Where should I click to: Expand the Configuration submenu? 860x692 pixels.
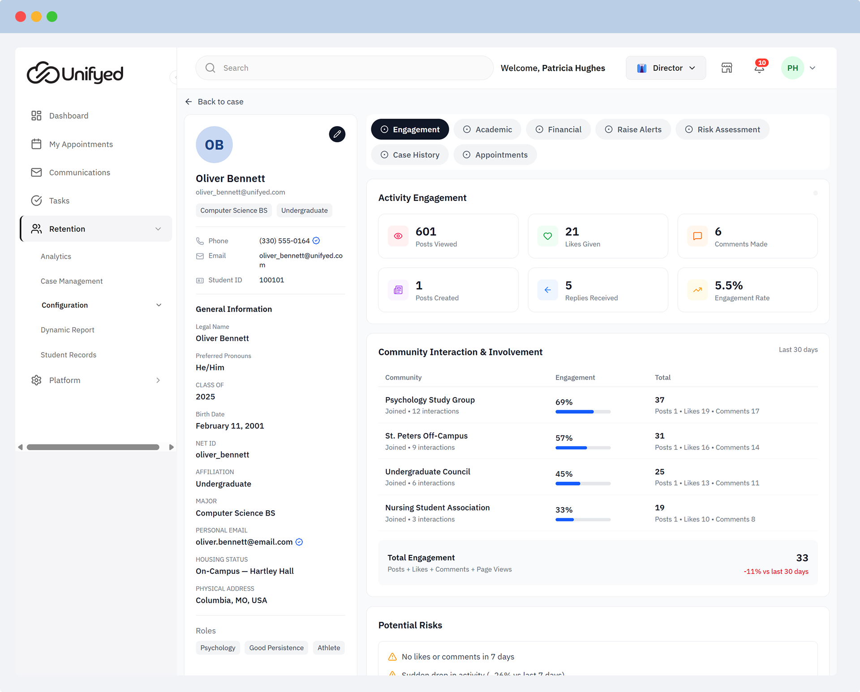coord(159,305)
